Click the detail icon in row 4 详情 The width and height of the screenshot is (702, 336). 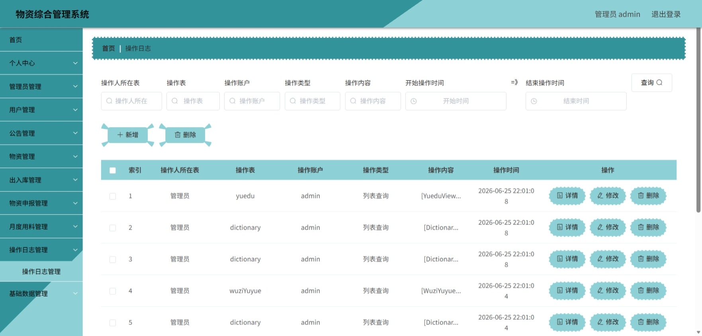pos(560,290)
